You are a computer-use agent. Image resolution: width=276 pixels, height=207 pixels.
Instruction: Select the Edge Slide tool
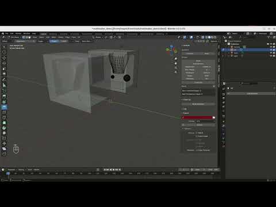(x=4, y=138)
